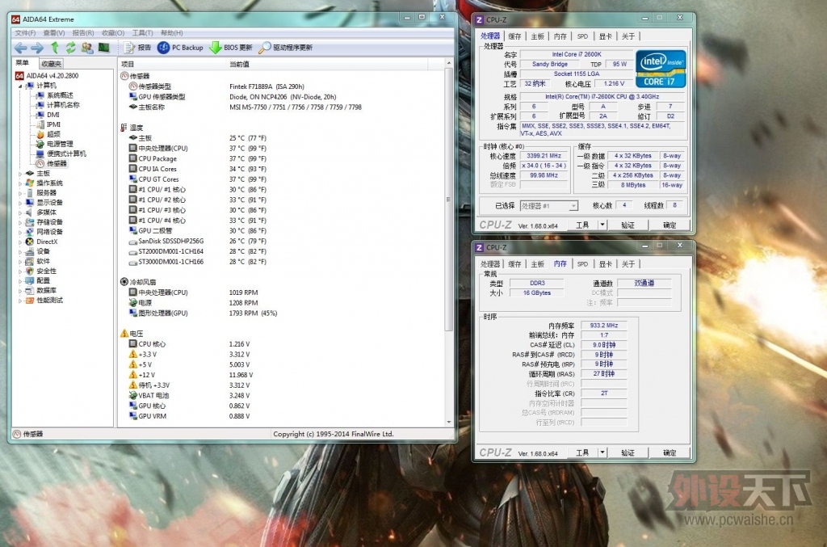Expand the 数据库 tree node

pyautogui.click(x=20, y=291)
